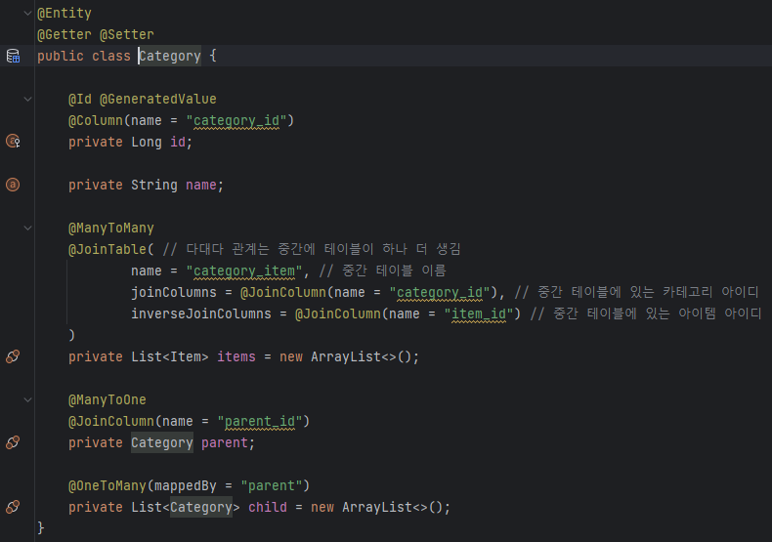Click the entity database gutter icon beside Category class
The image size is (772, 542).
(x=14, y=56)
